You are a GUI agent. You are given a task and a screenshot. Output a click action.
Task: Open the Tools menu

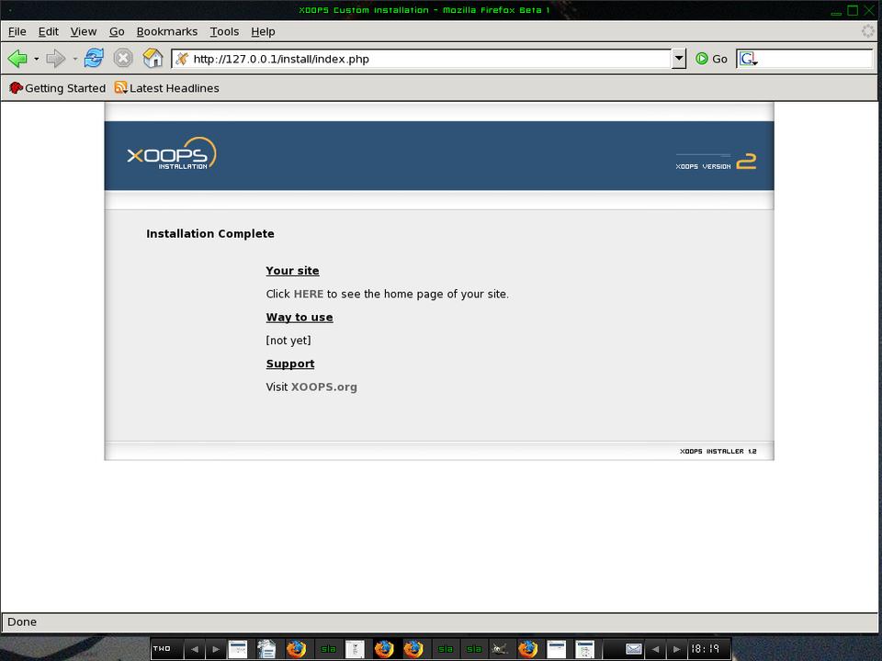point(224,31)
